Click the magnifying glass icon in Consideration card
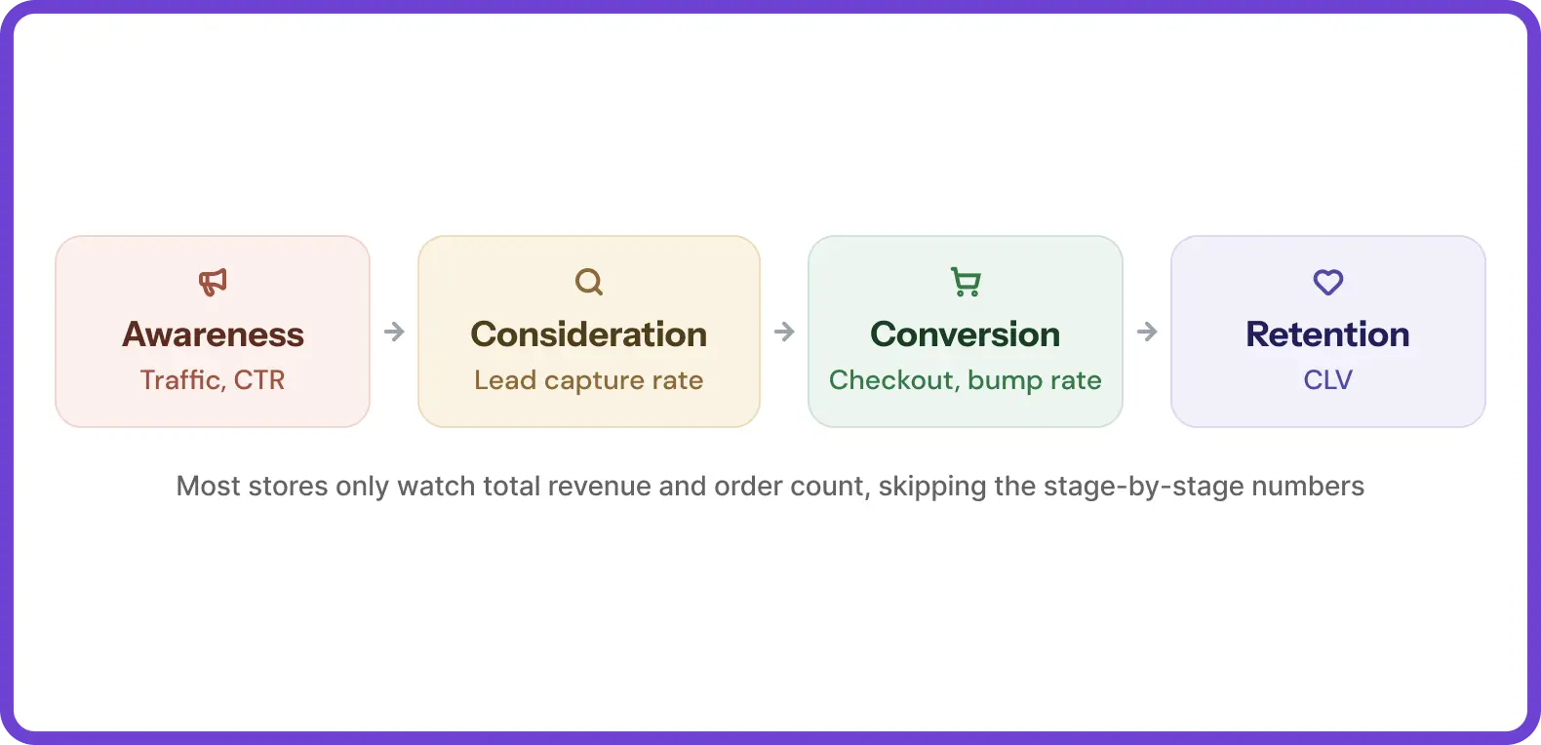1541x745 pixels. [x=589, y=282]
